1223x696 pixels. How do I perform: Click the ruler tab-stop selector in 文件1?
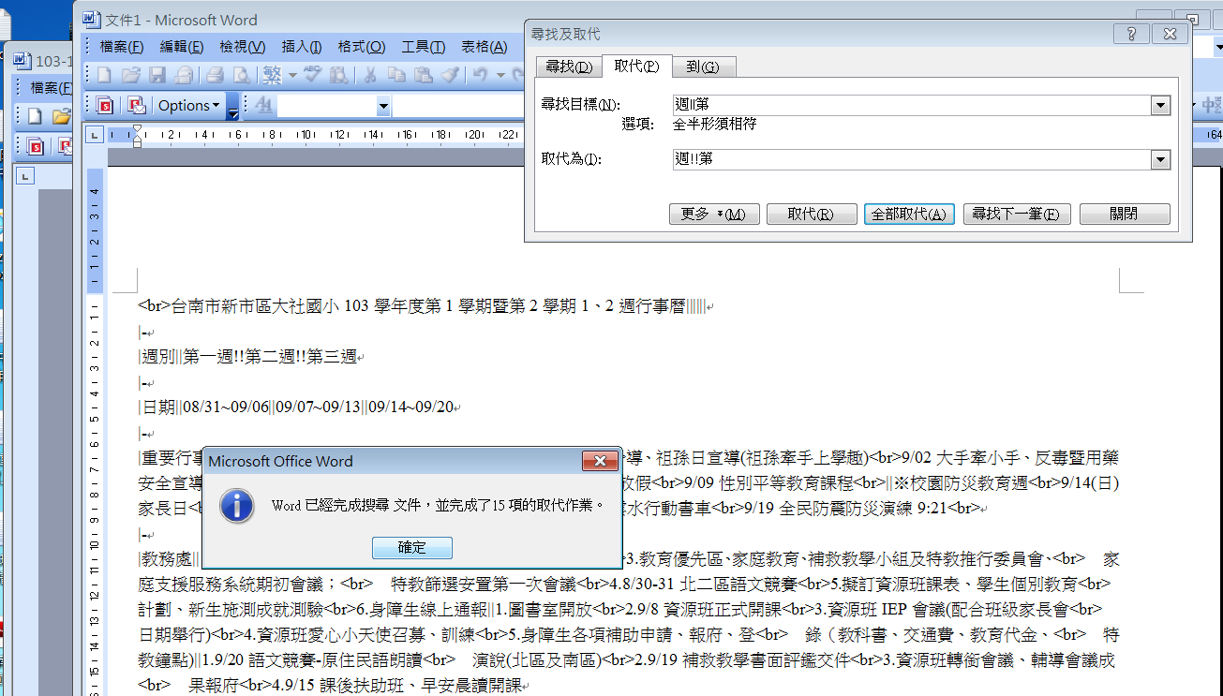coord(95,135)
